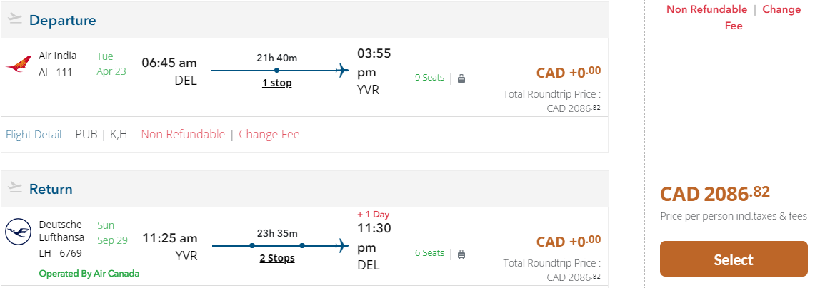
Task: Open the Return section header
Action: pos(51,189)
